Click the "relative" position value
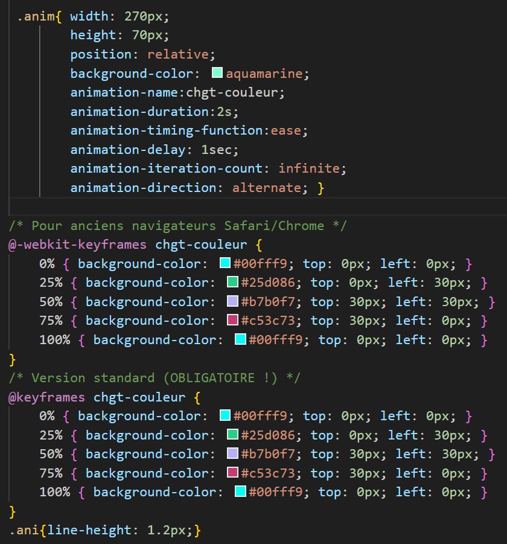Viewport: 507px width, 544px height. [178, 54]
